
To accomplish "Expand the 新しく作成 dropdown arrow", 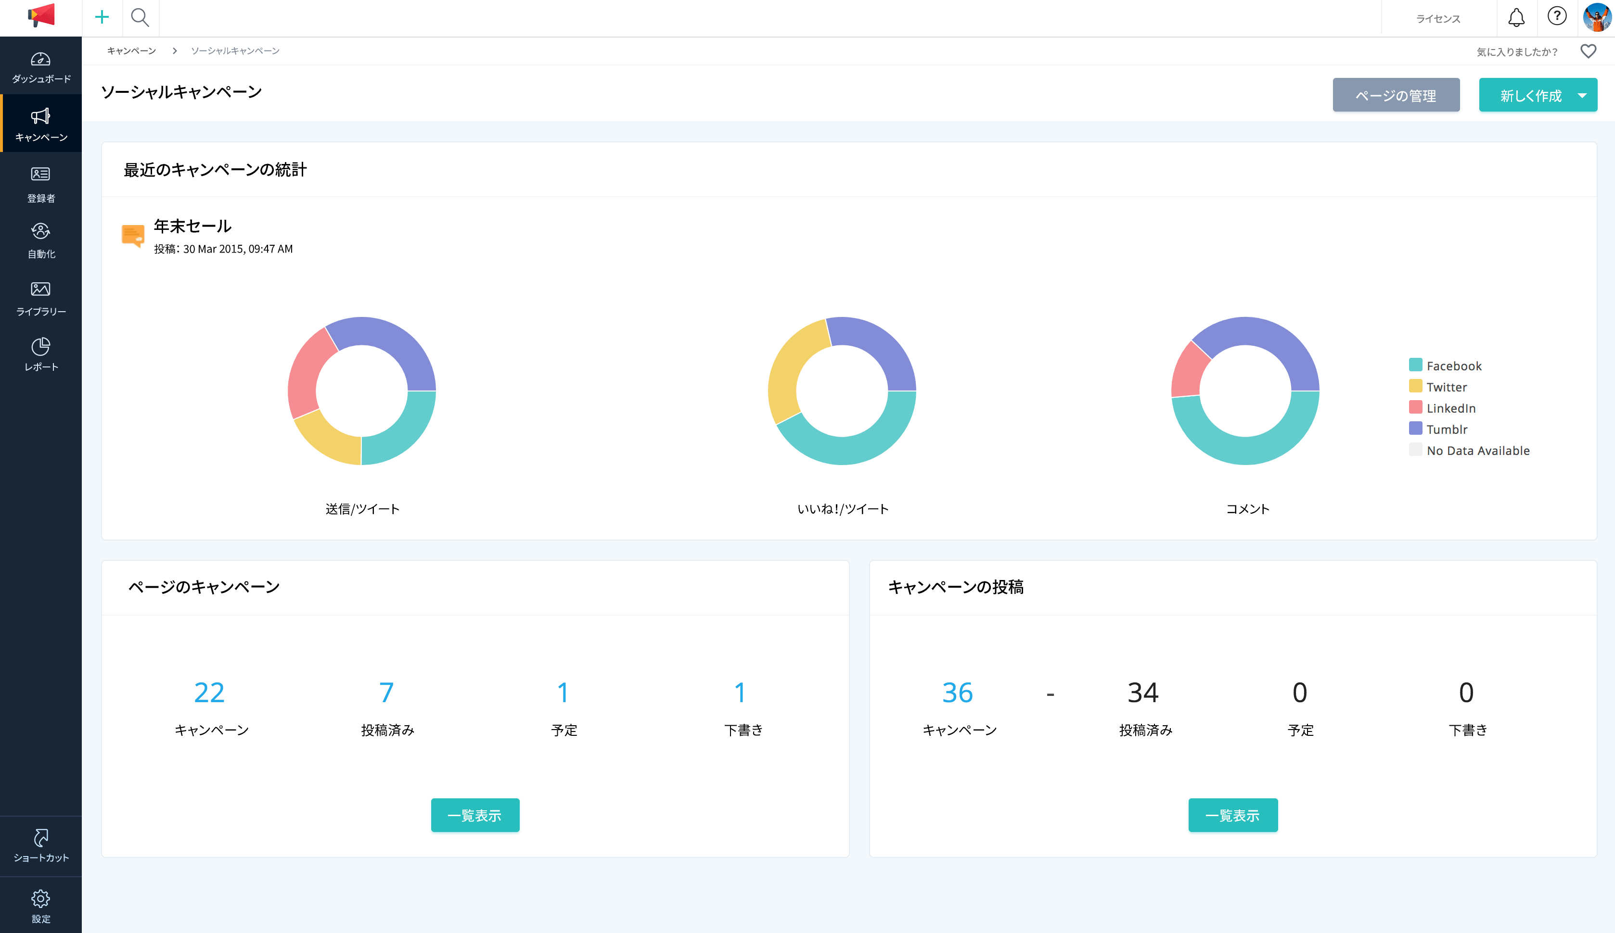I will [1582, 95].
